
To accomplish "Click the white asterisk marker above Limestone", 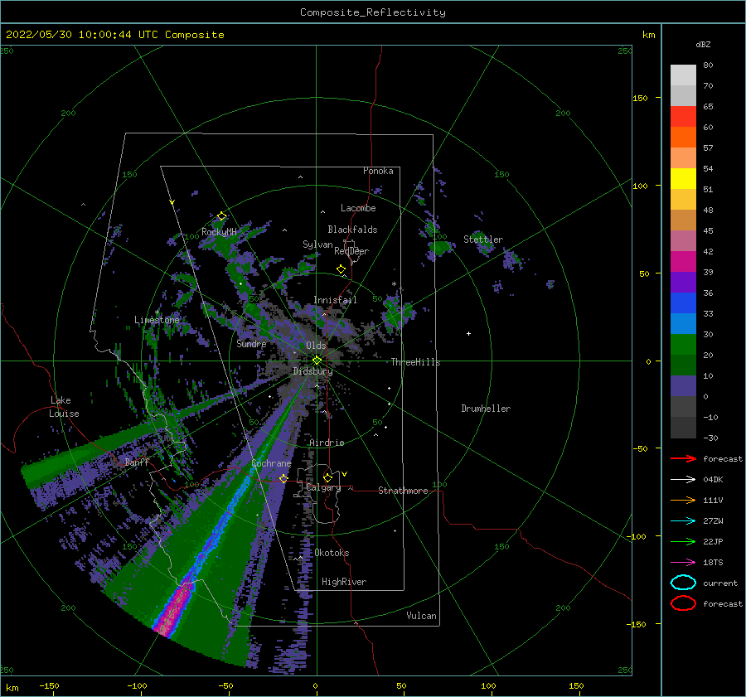I will coord(157,312).
